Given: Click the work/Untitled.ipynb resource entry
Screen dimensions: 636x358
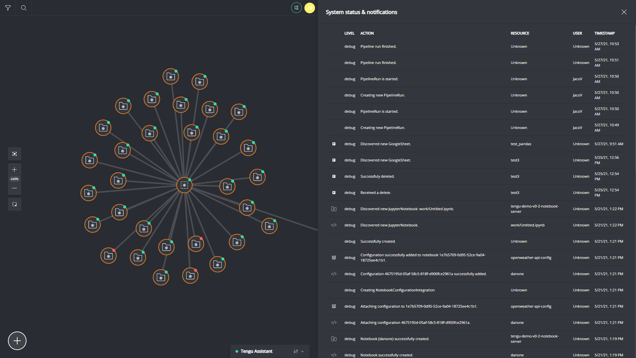Looking at the screenshot, I should point(527,225).
